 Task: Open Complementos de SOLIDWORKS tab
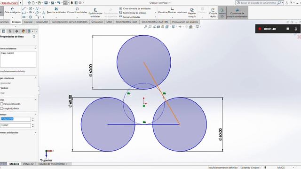tap(70, 22)
